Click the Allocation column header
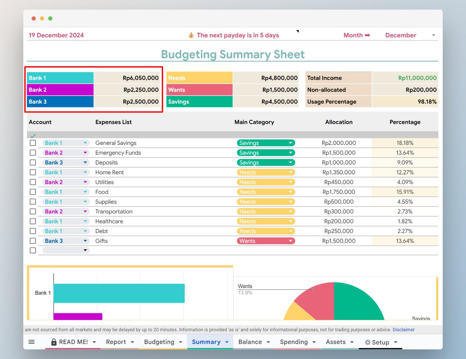 (339, 122)
